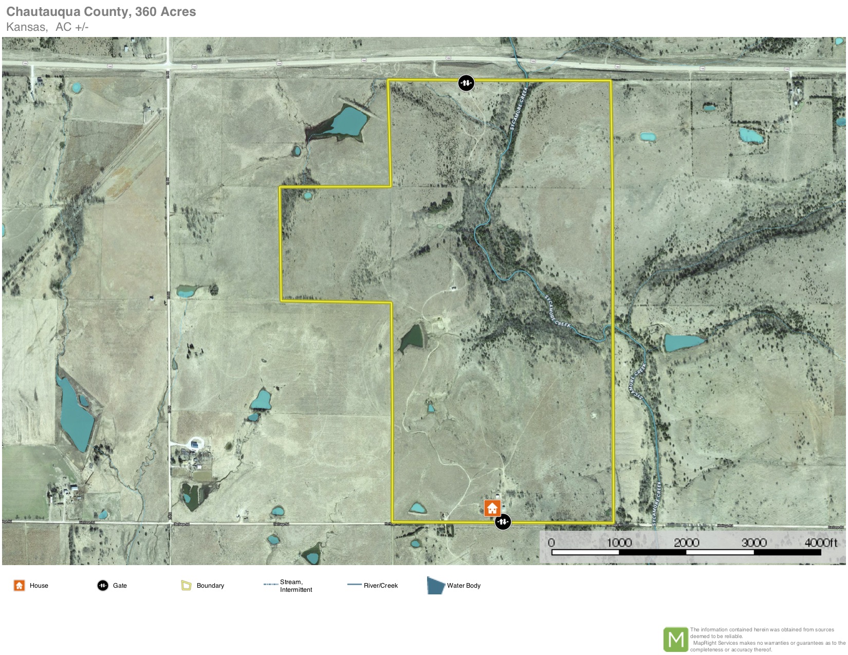Viewport: 848px width, 655px height.
Task: Click the 4000ft label on scale bar
Action: (x=821, y=542)
